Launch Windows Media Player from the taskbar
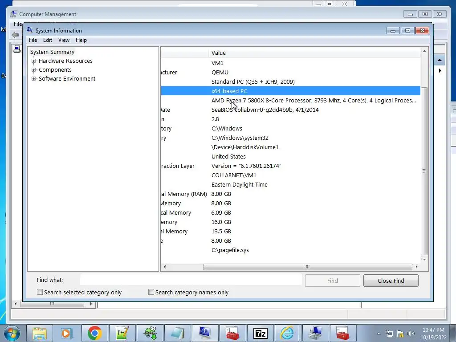 tap(67, 333)
